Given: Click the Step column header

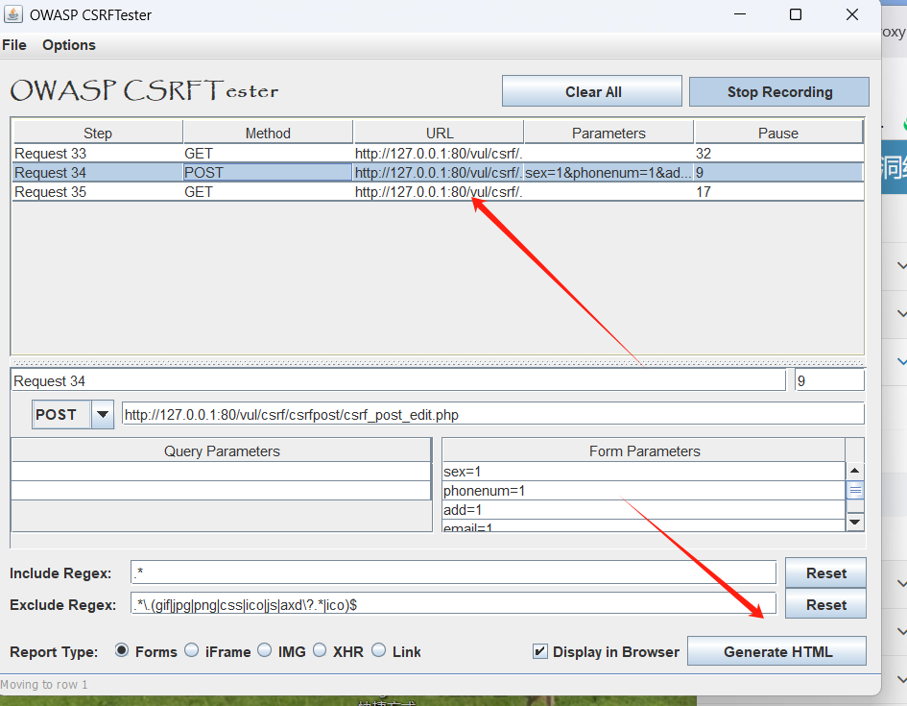Looking at the screenshot, I should coord(97,133).
